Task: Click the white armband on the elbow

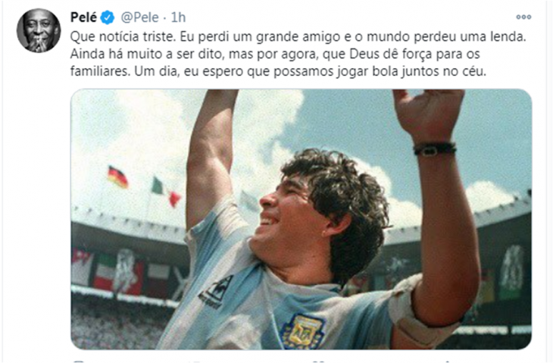Action: tap(420, 314)
